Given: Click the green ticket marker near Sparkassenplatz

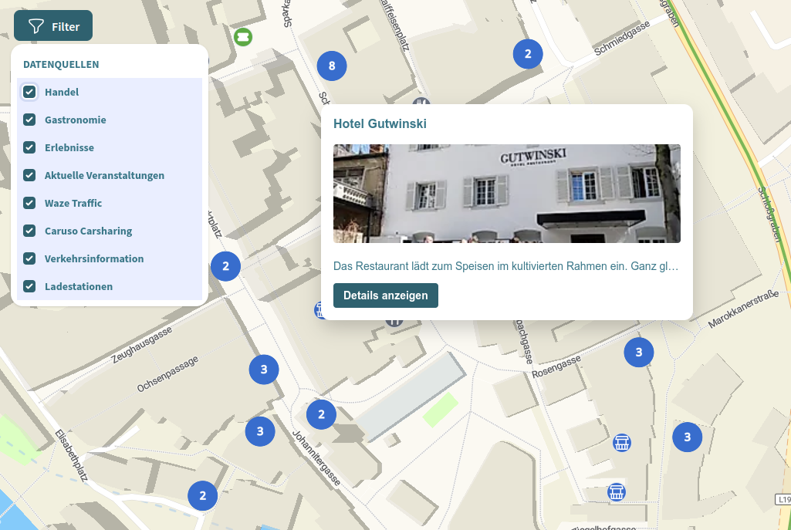Looking at the screenshot, I should pos(243,36).
